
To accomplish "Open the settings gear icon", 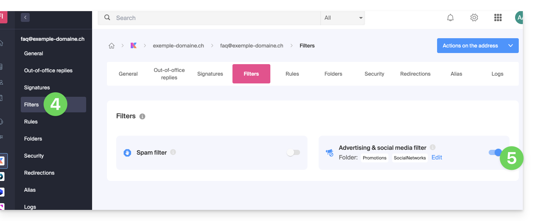I will coord(474,18).
